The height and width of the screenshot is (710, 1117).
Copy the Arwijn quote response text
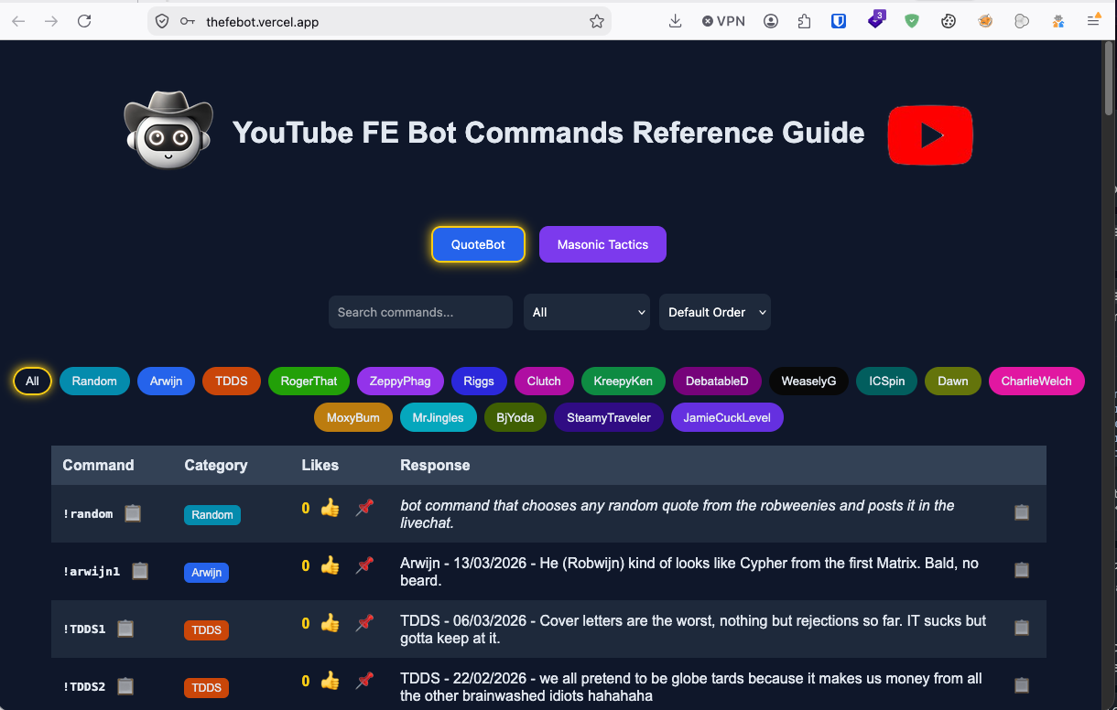point(1022,570)
